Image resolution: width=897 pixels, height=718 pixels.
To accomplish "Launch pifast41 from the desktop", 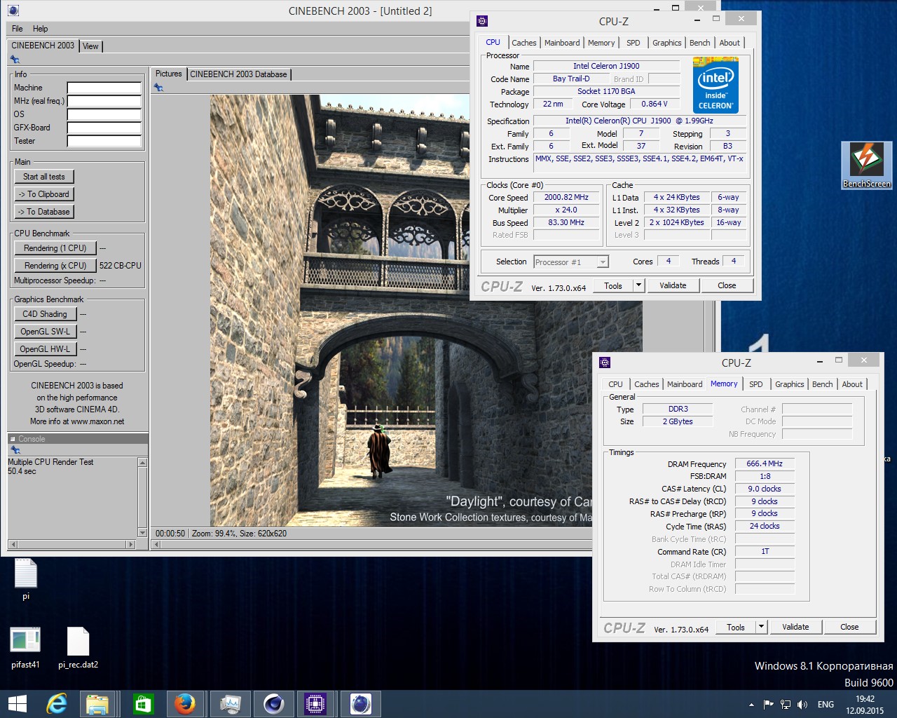I will (26, 648).
